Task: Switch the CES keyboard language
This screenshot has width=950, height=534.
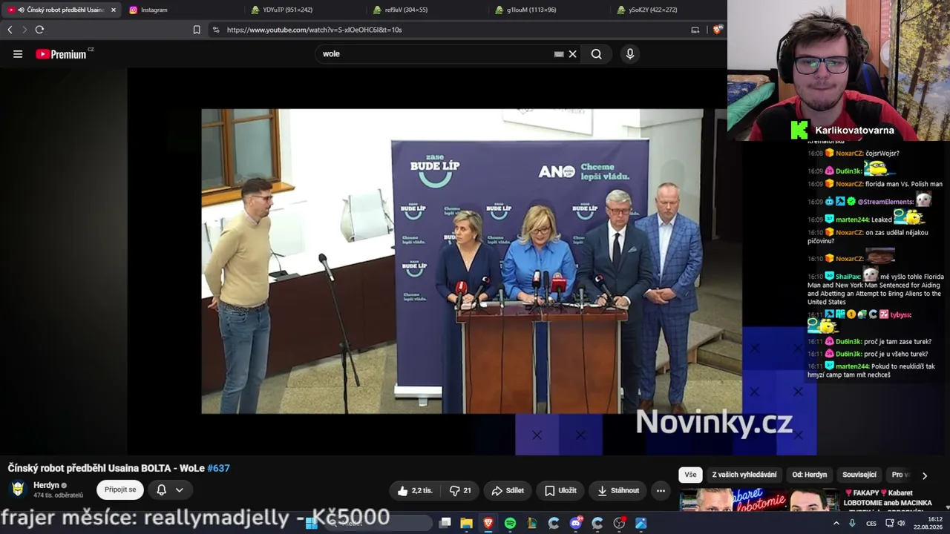Action: (x=871, y=523)
